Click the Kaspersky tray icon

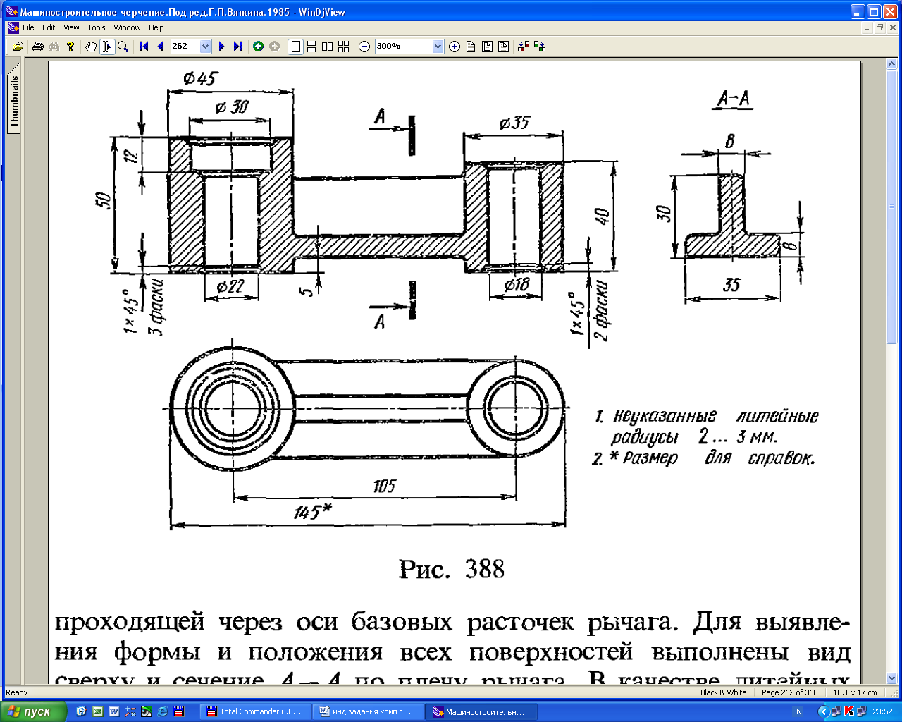(x=848, y=711)
